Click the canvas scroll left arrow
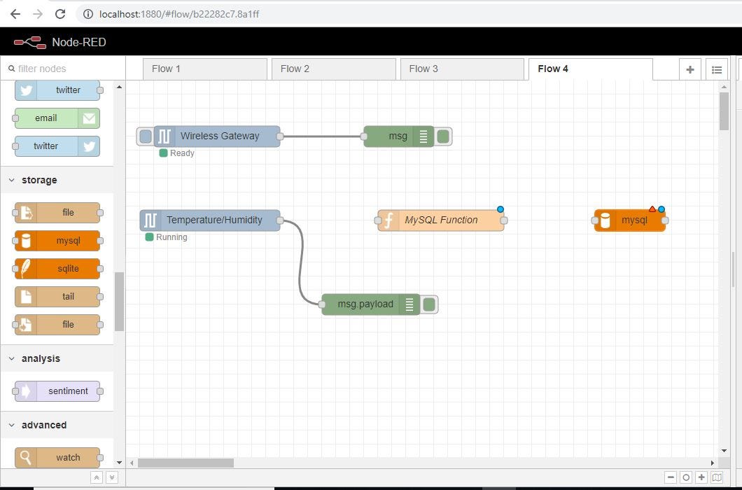Screen dimensions: 742x490 [132, 463]
